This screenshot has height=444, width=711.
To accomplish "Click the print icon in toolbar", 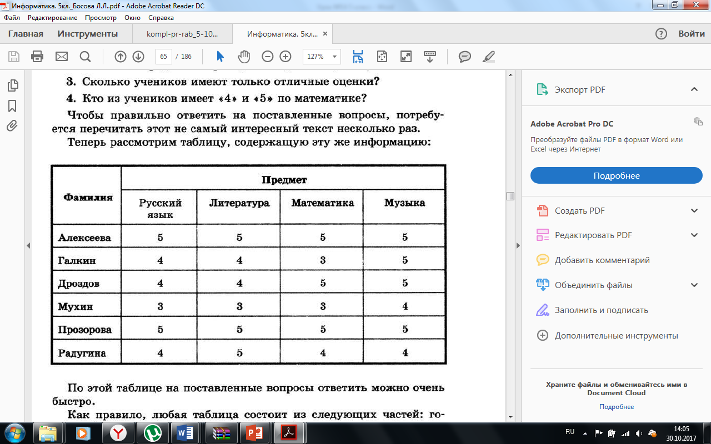I will click(37, 56).
